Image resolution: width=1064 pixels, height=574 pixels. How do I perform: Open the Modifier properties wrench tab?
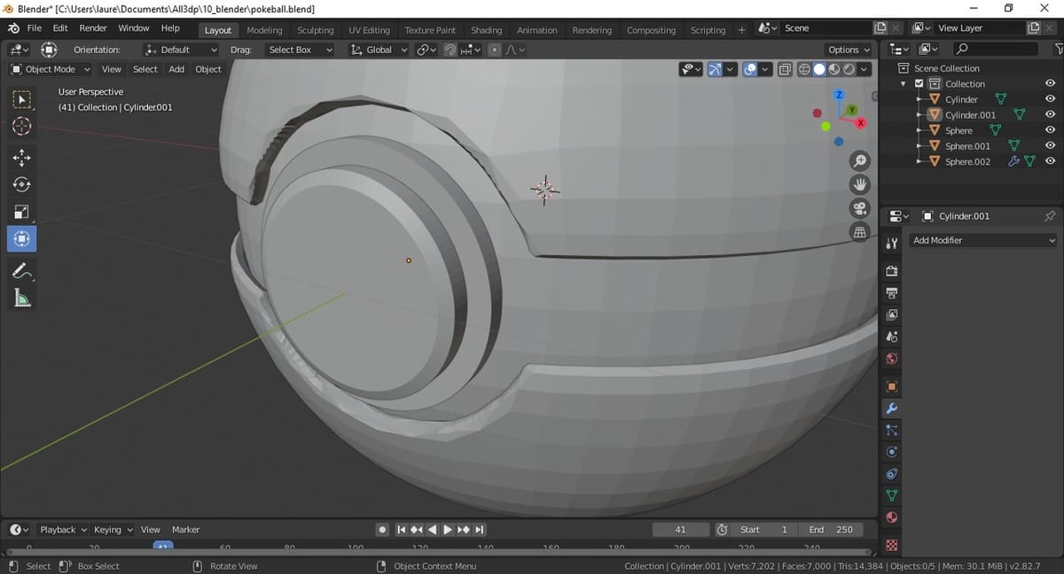(x=892, y=408)
